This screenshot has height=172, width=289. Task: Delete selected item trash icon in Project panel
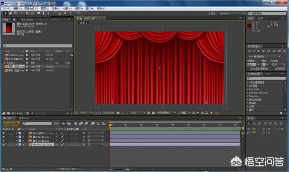[x=28, y=113]
